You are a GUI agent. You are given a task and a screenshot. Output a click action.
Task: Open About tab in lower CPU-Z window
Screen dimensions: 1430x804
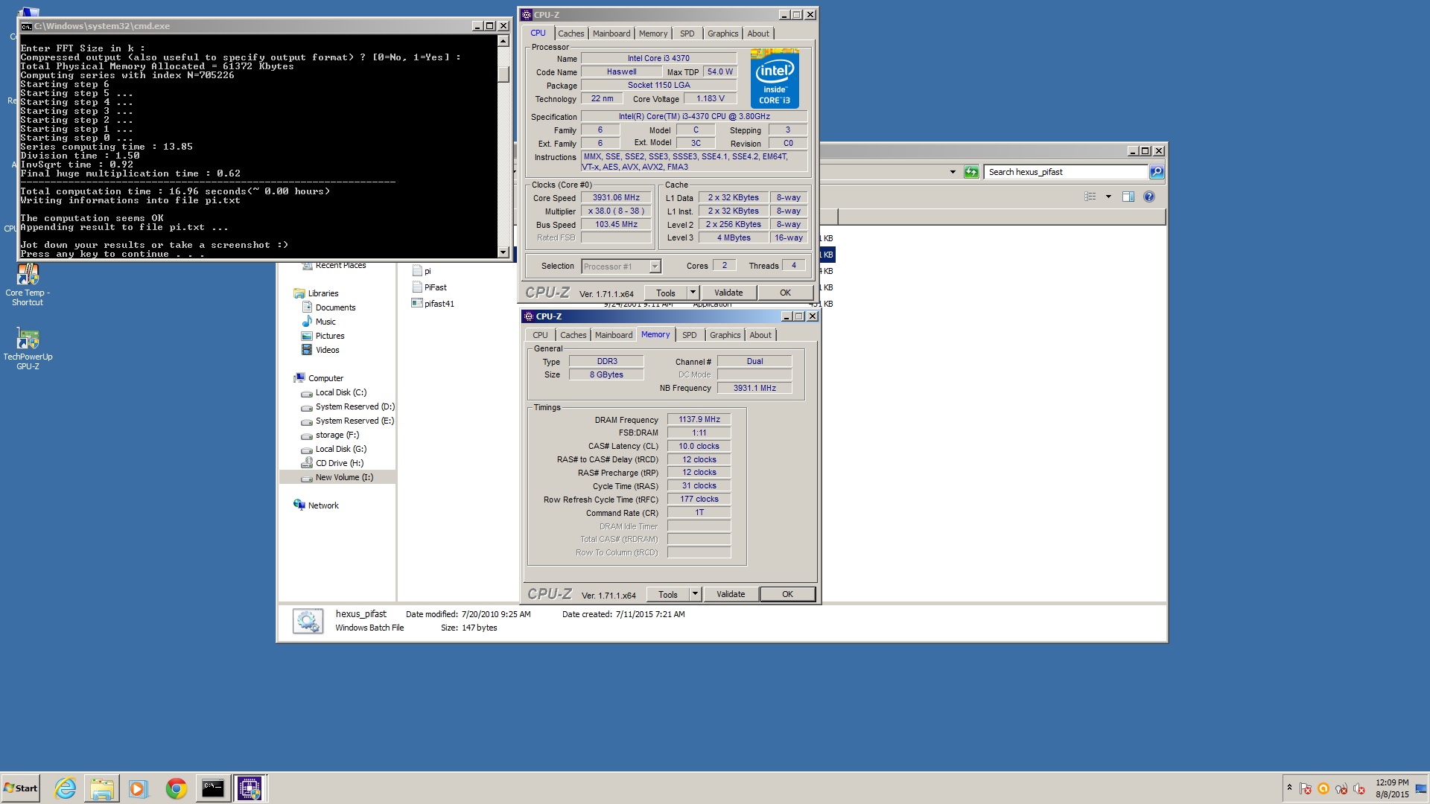(760, 335)
